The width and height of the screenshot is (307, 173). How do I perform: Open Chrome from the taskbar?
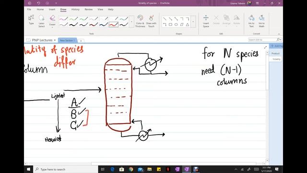(131, 169)
